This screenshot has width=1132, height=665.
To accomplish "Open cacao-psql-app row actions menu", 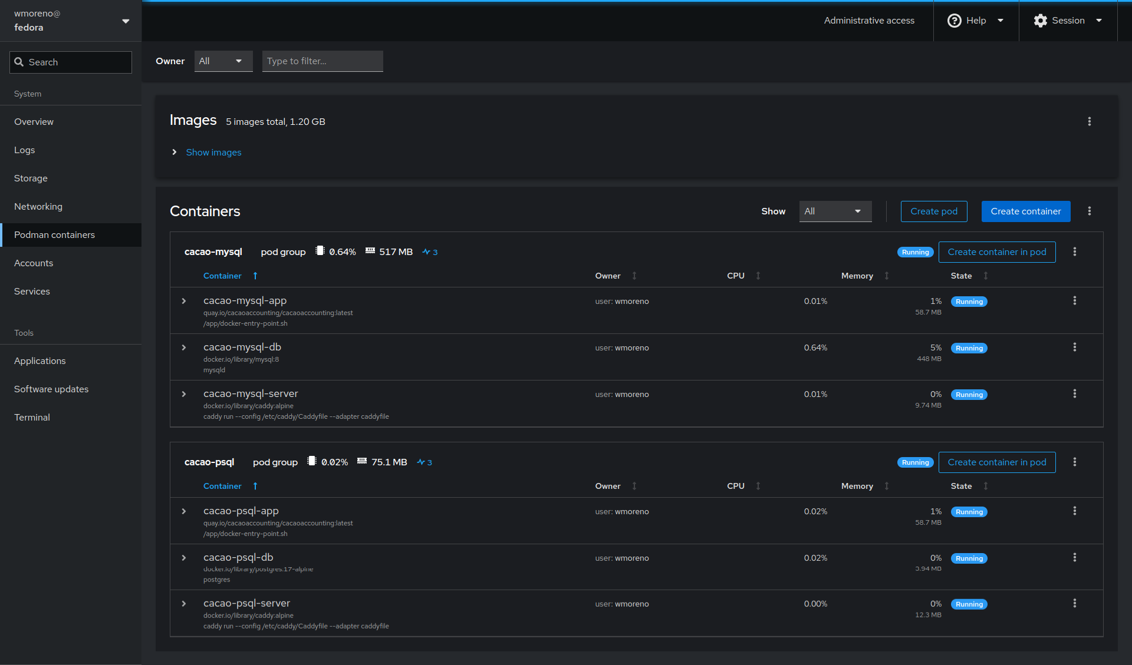I will tap(1074, 511).
